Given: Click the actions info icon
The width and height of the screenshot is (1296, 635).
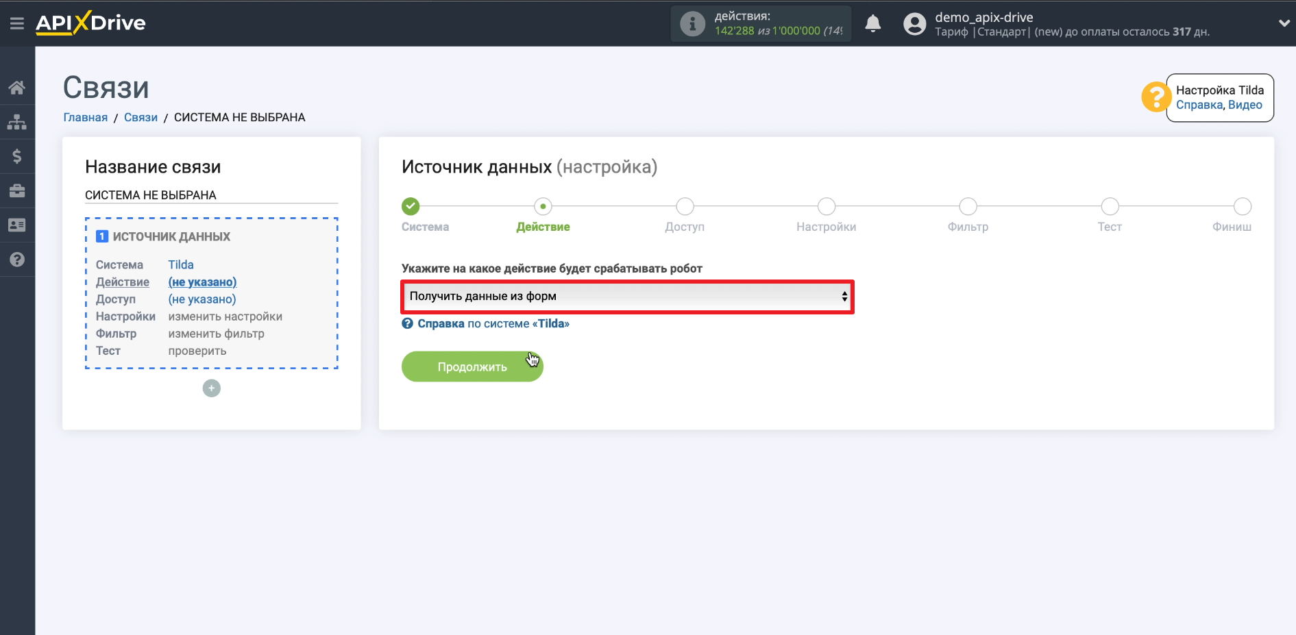Looking at the screenshot, I should pyautogui.click(x=692, y=24).
